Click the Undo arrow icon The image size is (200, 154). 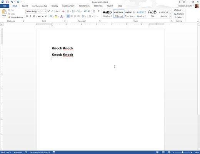coord(12,2)
